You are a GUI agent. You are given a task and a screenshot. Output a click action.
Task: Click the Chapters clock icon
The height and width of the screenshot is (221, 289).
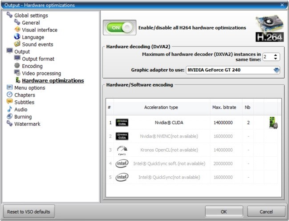tap(9, 95)
